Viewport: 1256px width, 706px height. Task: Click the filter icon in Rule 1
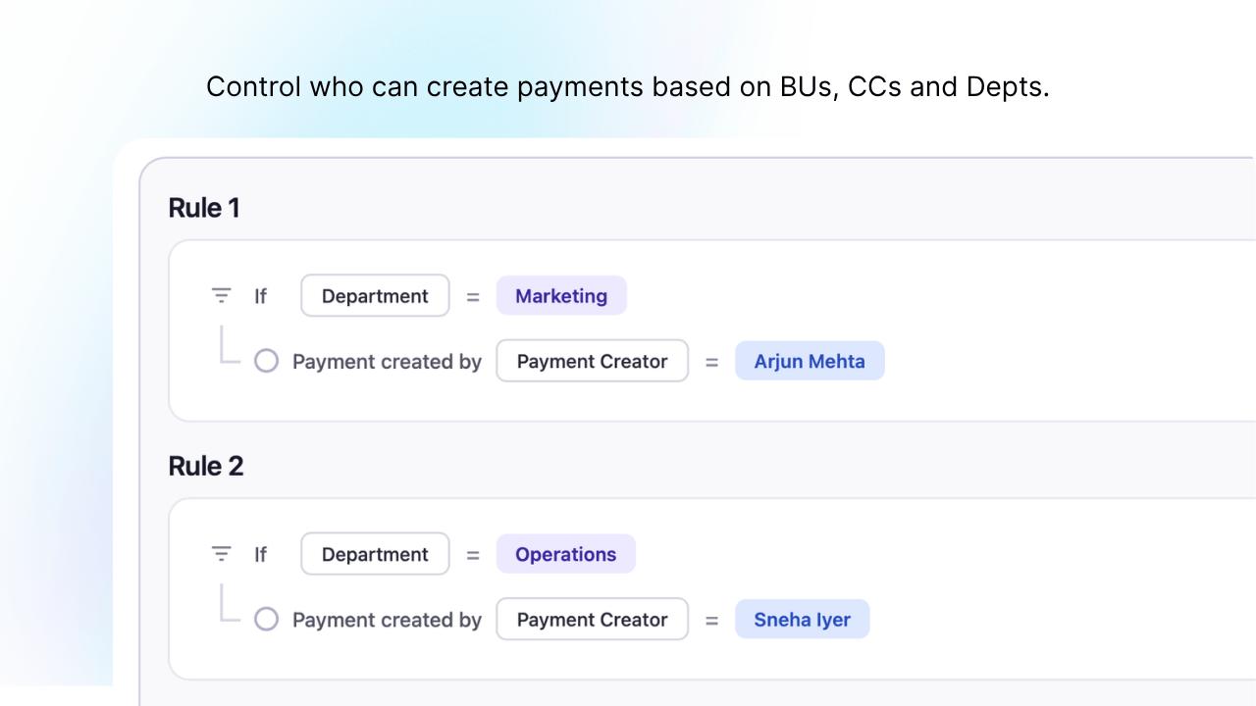[x=221, y=295]
